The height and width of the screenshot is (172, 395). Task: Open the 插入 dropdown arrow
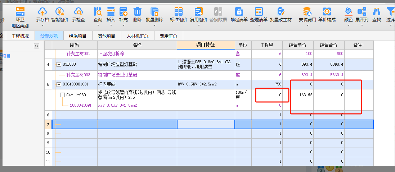[111, 25]
